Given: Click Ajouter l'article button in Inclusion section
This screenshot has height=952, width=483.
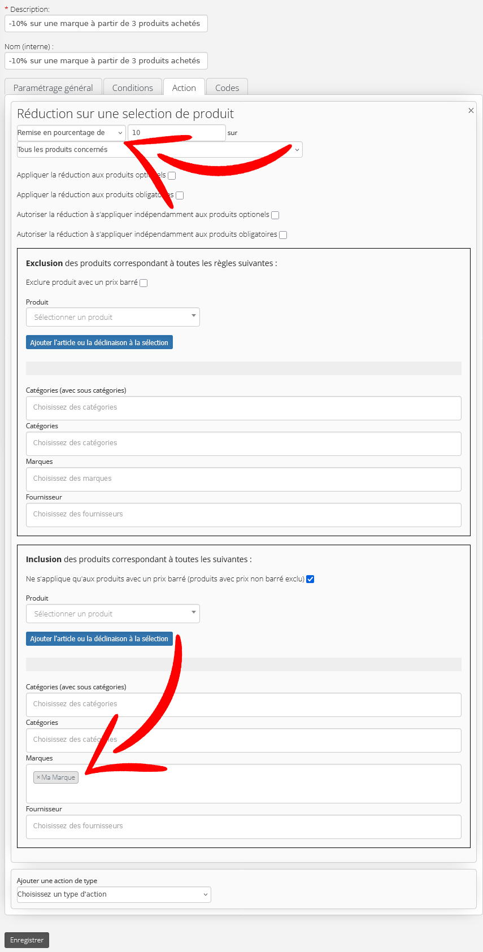Looking at the screenshot, I should pos(99,638).
